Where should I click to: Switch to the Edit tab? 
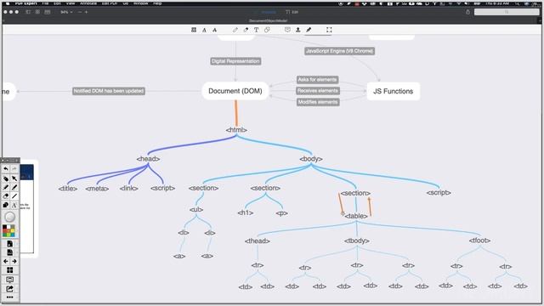point(292,12)
